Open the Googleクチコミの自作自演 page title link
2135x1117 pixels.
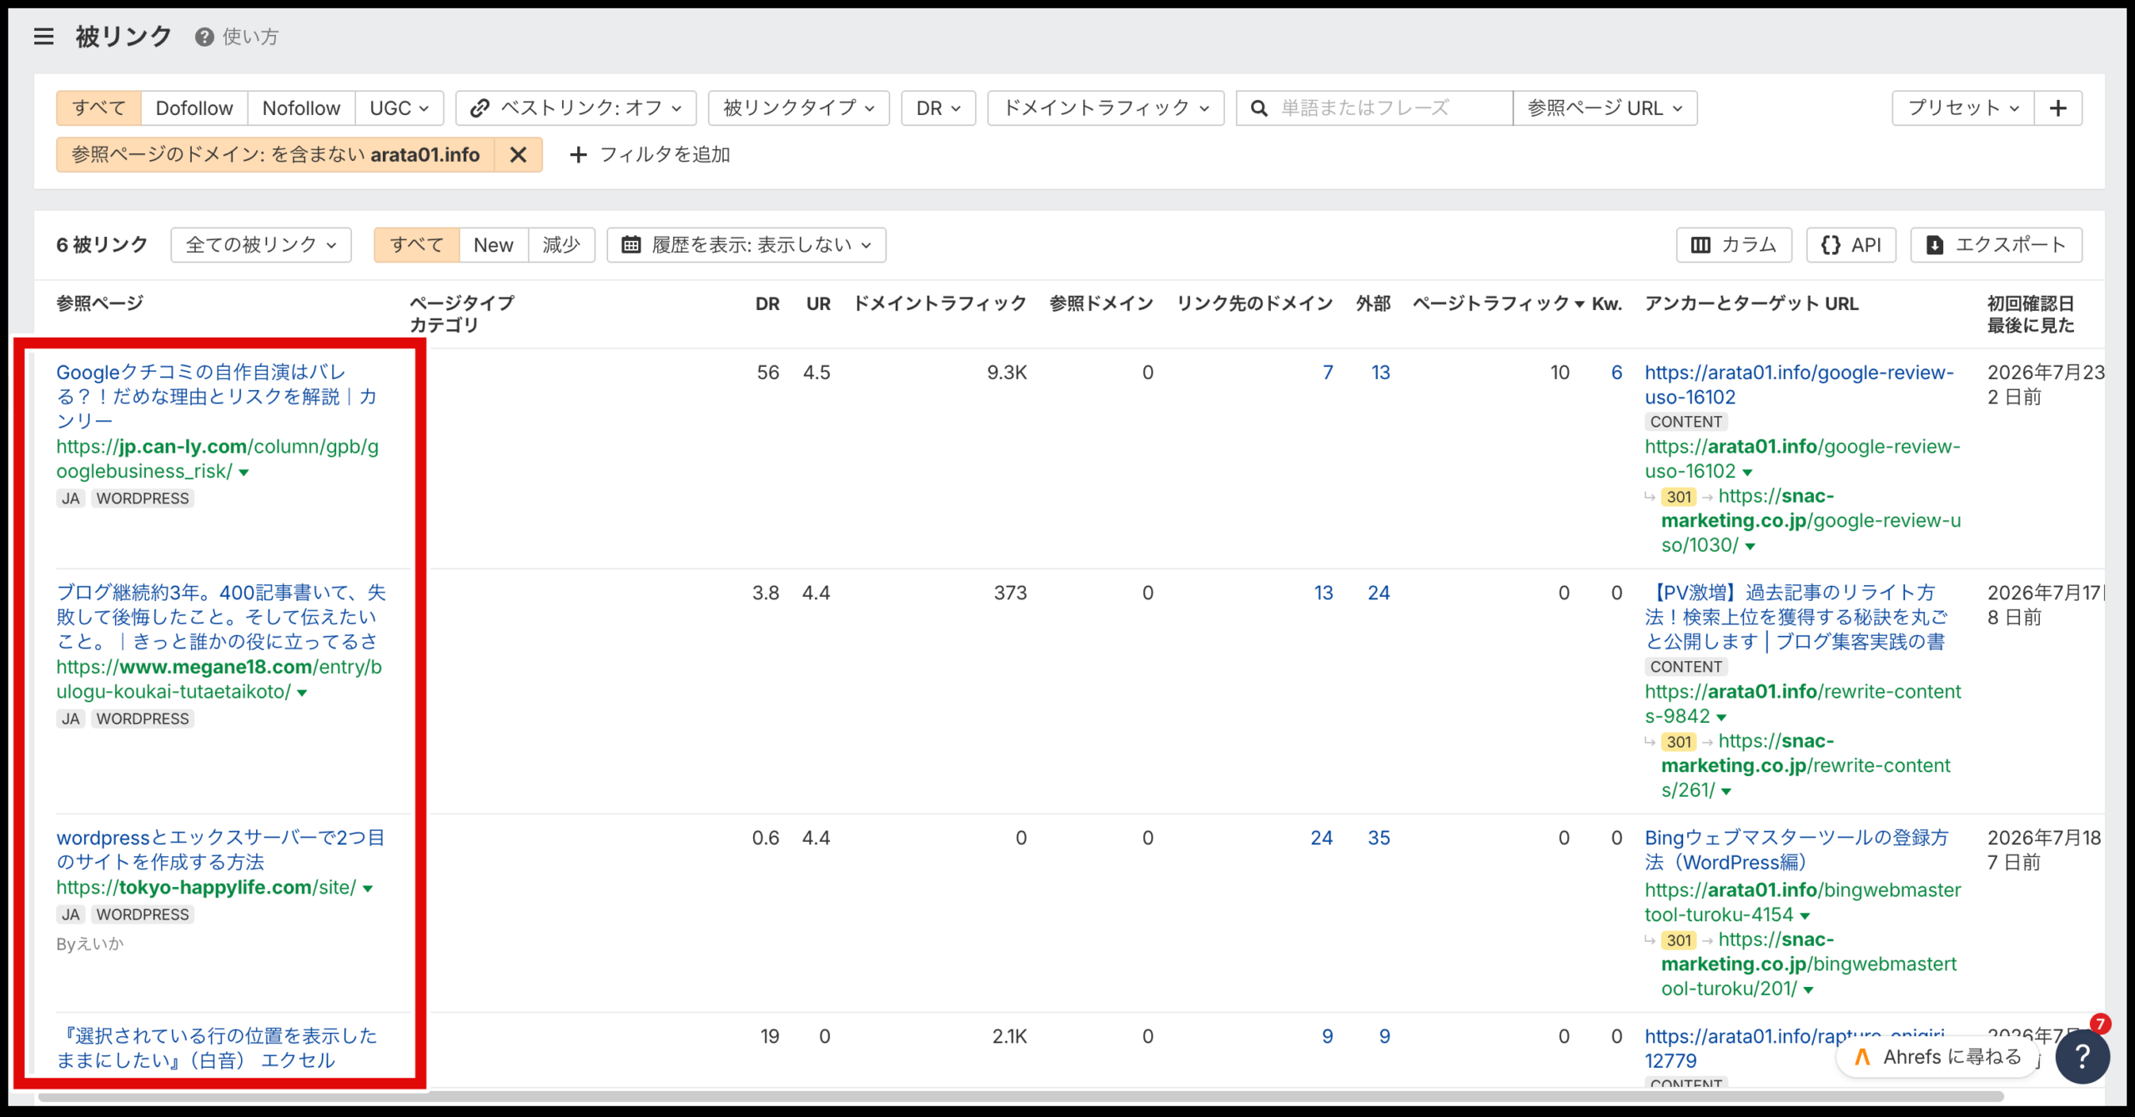(217, 397)
